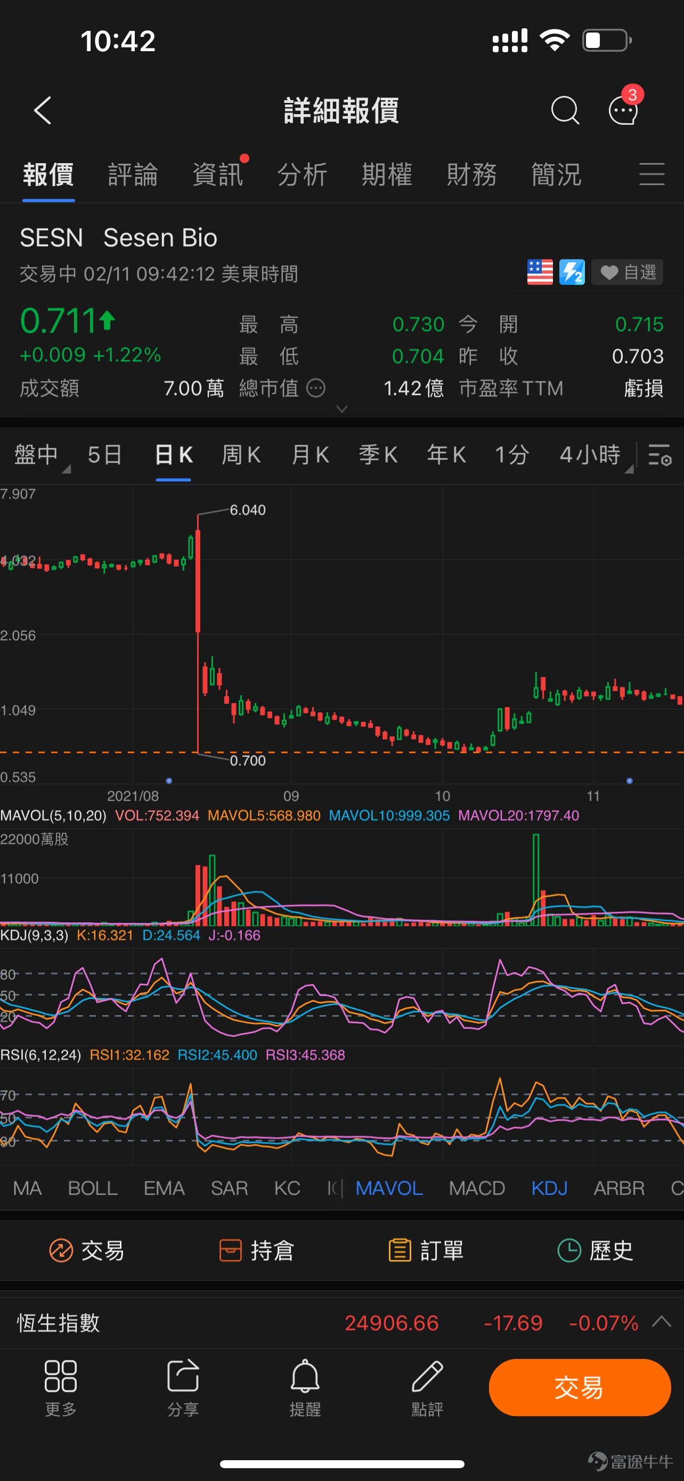The image size is (684, 1481).
Task: Select the 日K chart period
Action: [174, 455]
